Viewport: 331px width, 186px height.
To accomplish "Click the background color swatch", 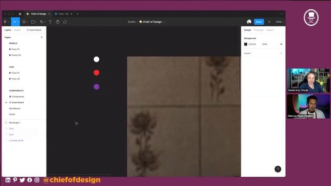I will click(246, 44).
